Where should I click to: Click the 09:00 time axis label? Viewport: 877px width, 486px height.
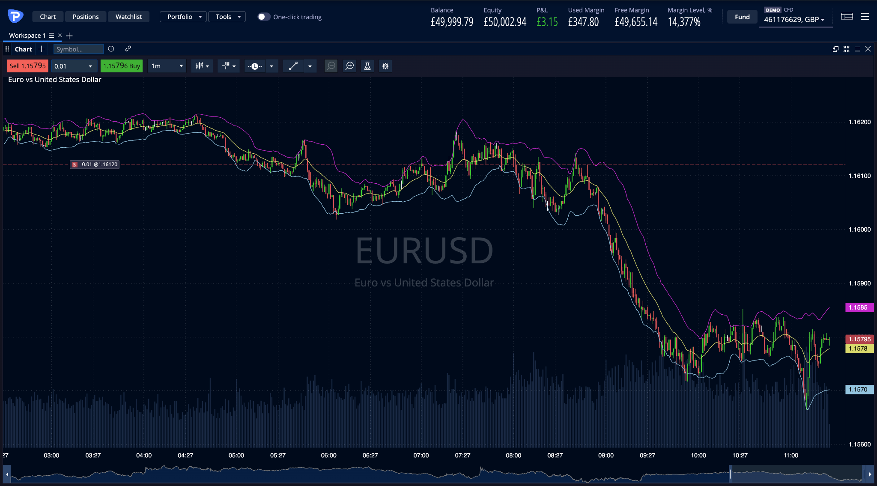tap(606, 455)
